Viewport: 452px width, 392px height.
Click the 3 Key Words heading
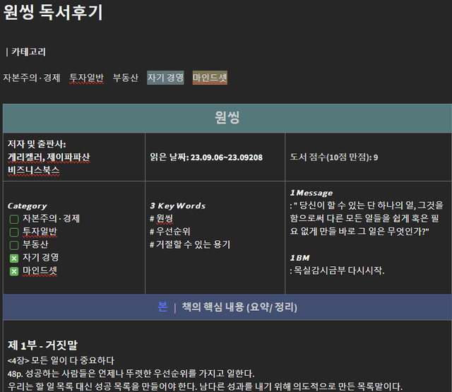click(177, 206)
